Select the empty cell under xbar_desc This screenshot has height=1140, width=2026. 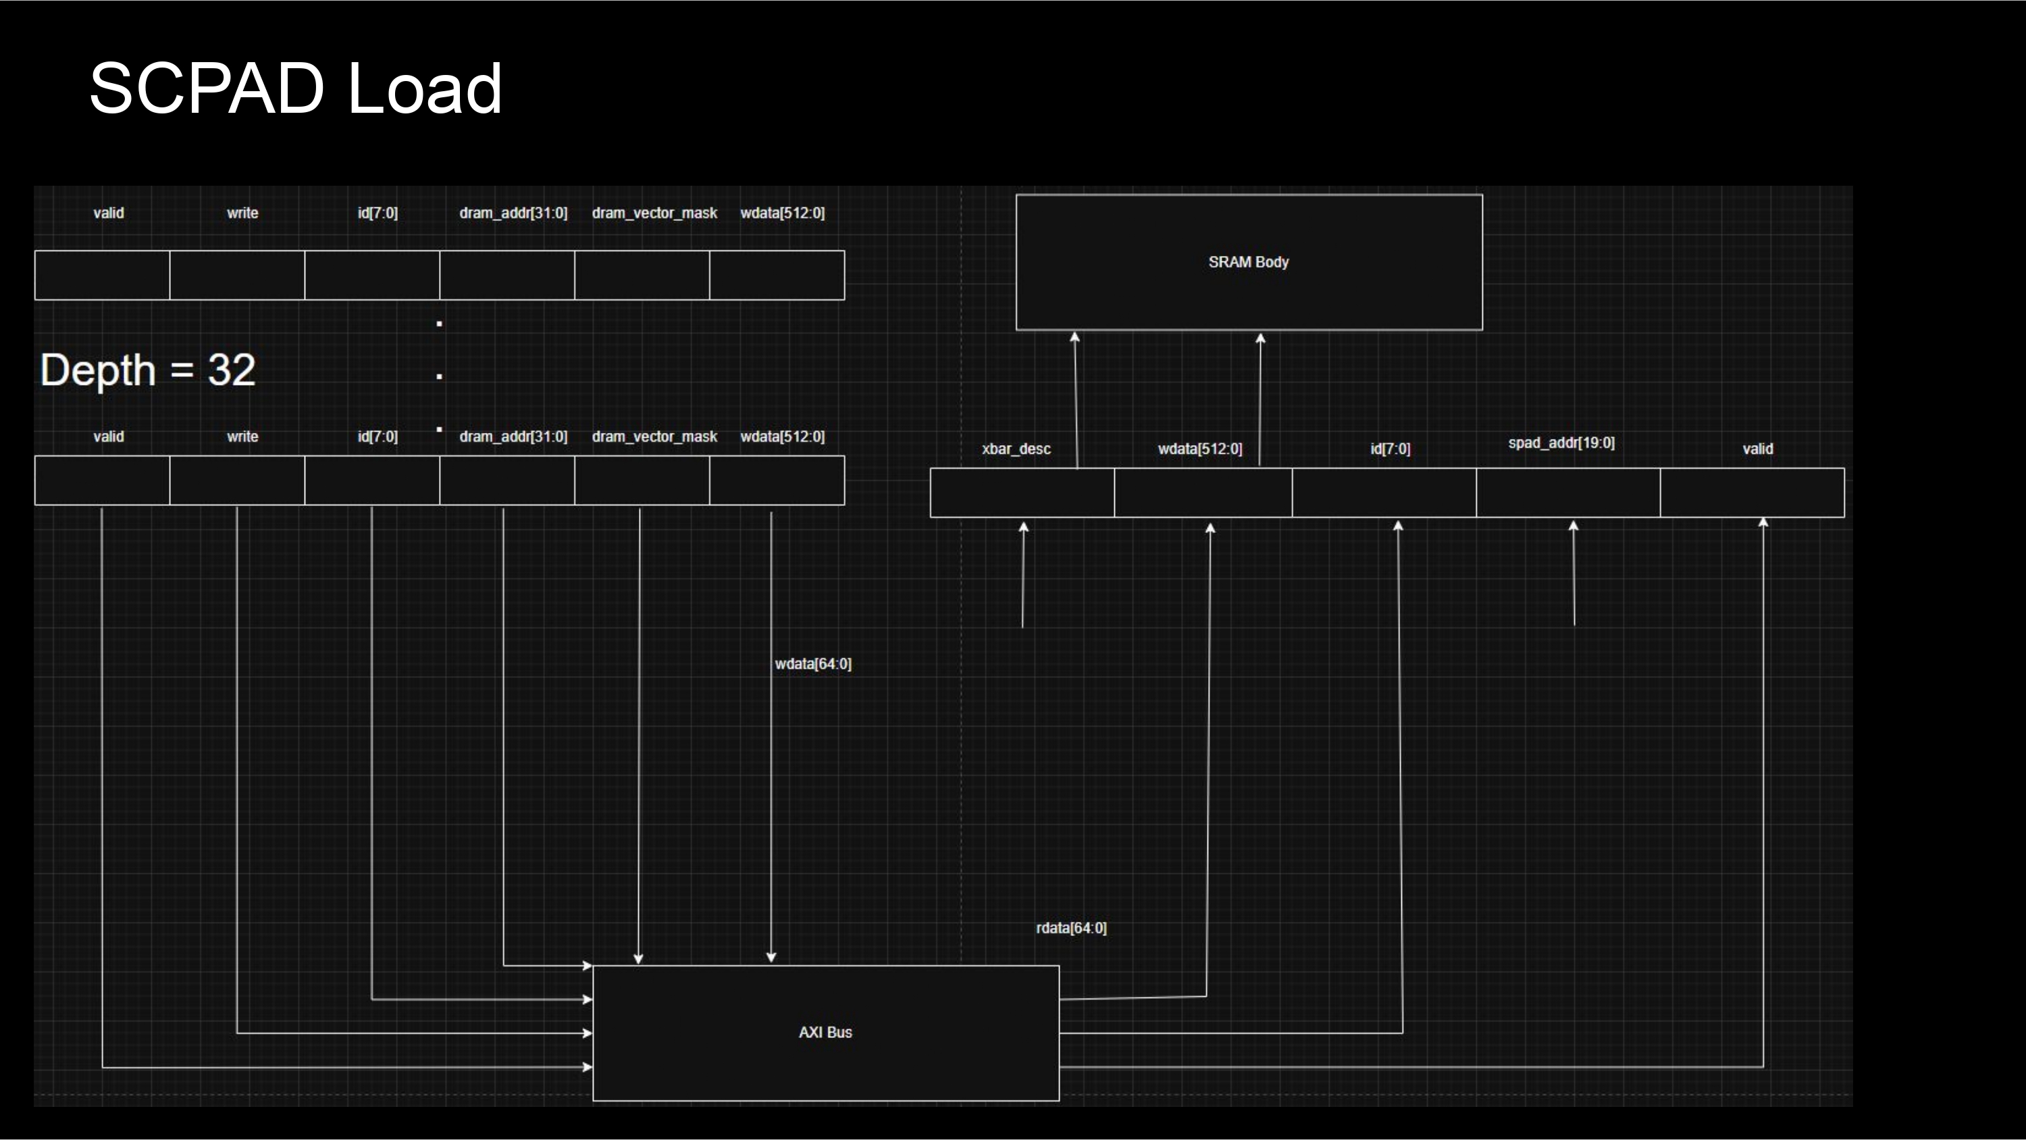point(1022,492)
